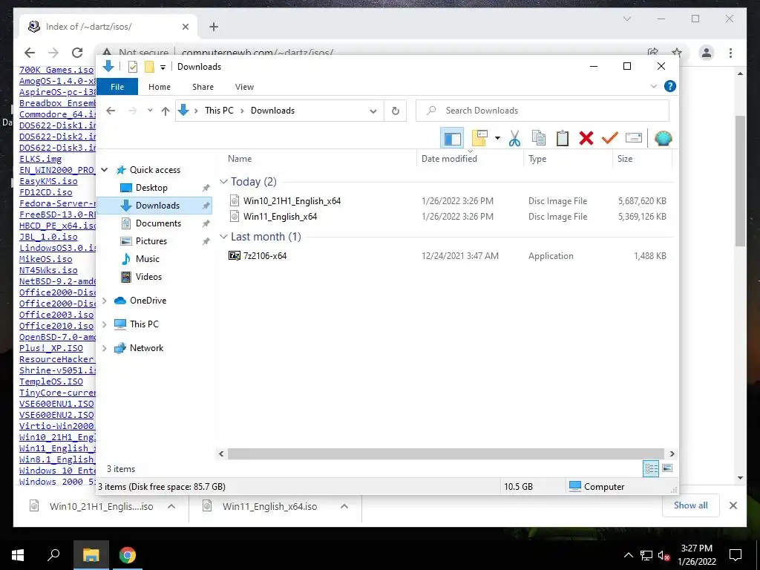Toggle the navigation pane toolbar button

pyautogui.click(x=452, y=139)
